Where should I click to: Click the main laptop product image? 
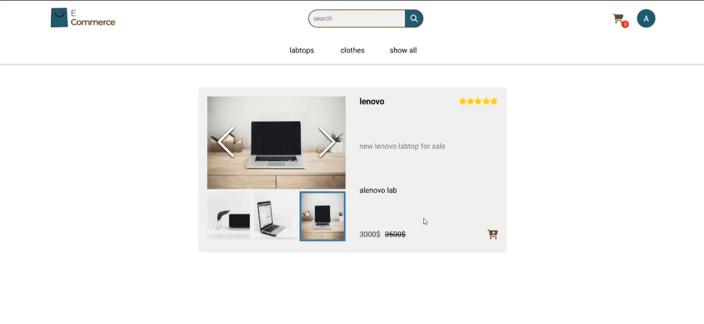(x=276, y=143)
